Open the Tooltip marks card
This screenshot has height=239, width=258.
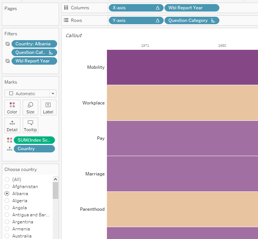tap(30, 125)
